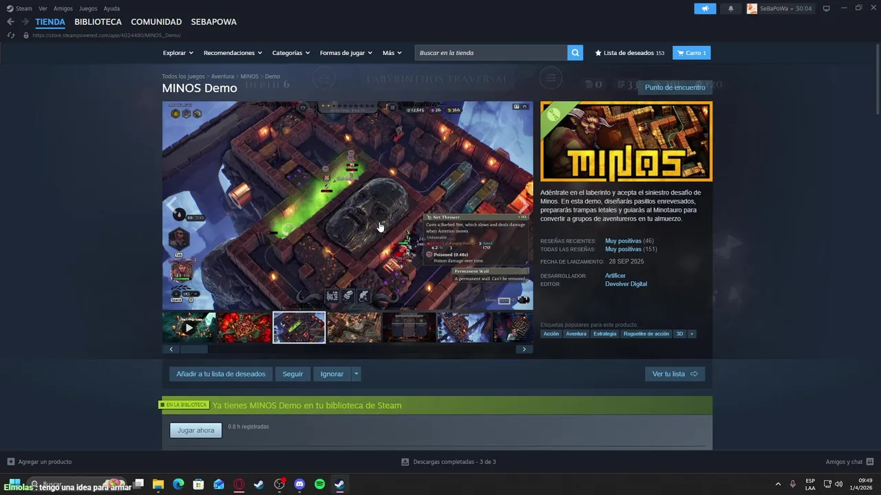This screenshot has width=881, height=495.
Task: Open the notifications bell
Action: pyautogui.click(x=730, y=8)
